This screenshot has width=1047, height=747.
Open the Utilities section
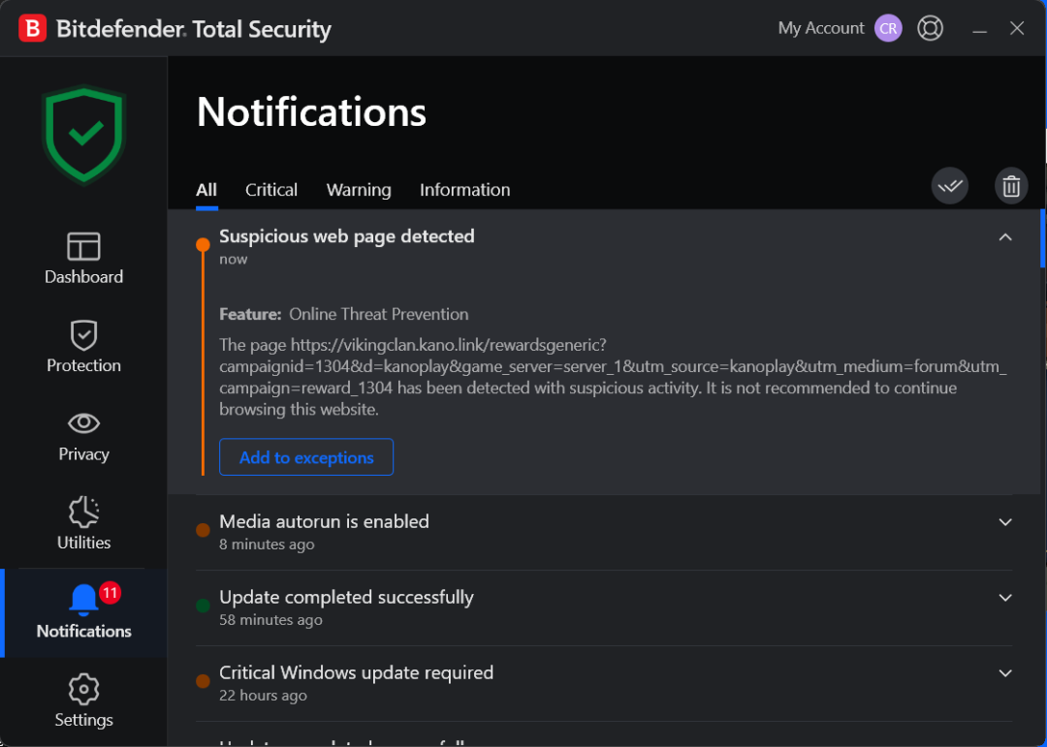click(83, 524)
